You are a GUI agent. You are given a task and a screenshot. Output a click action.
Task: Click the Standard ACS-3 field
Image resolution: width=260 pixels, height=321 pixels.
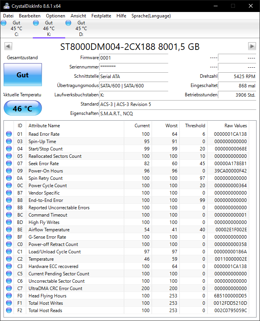177,104
